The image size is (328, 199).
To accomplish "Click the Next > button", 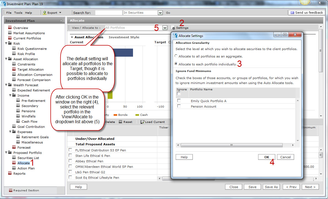I will point(310,187).
